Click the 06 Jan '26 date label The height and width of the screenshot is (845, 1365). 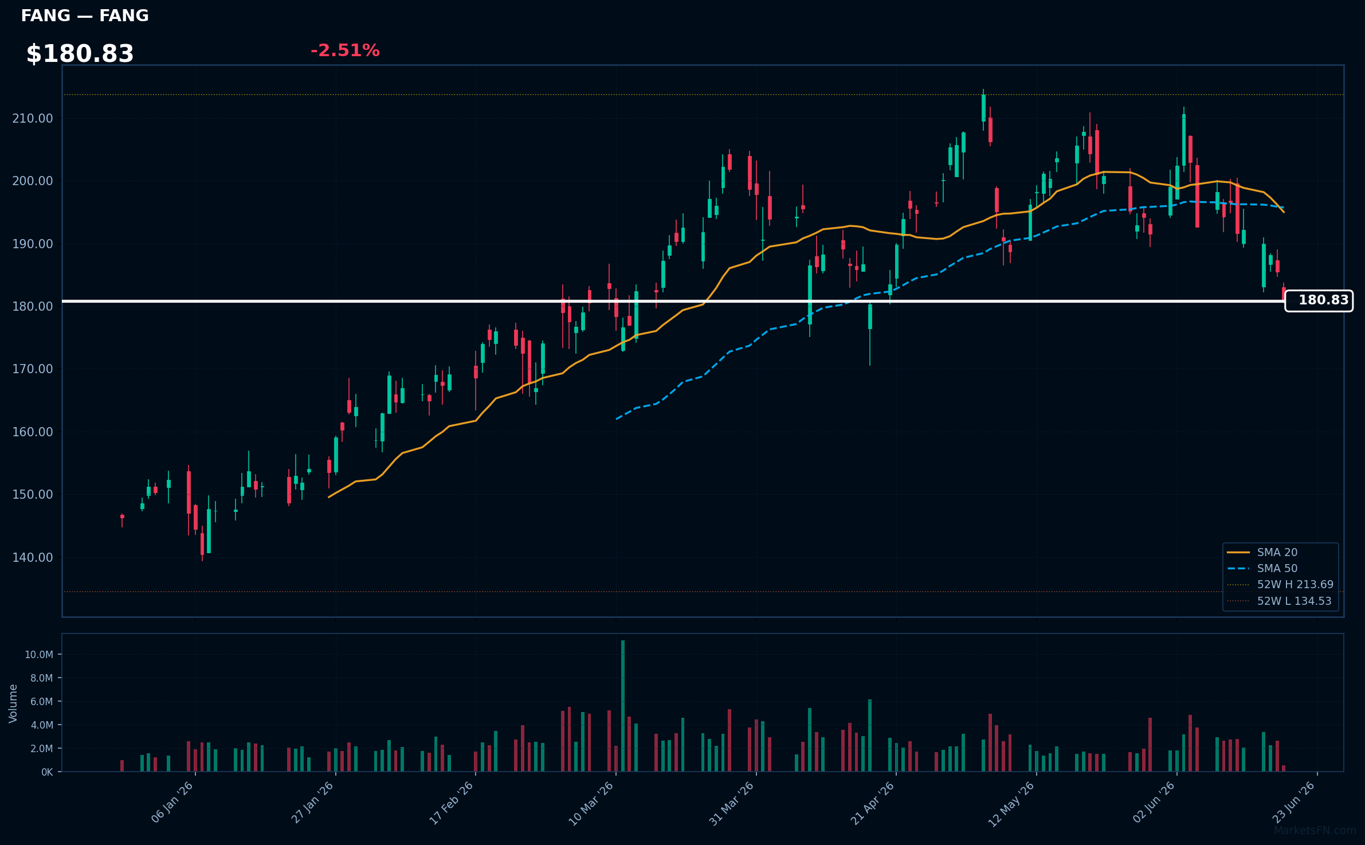(172, 803)
